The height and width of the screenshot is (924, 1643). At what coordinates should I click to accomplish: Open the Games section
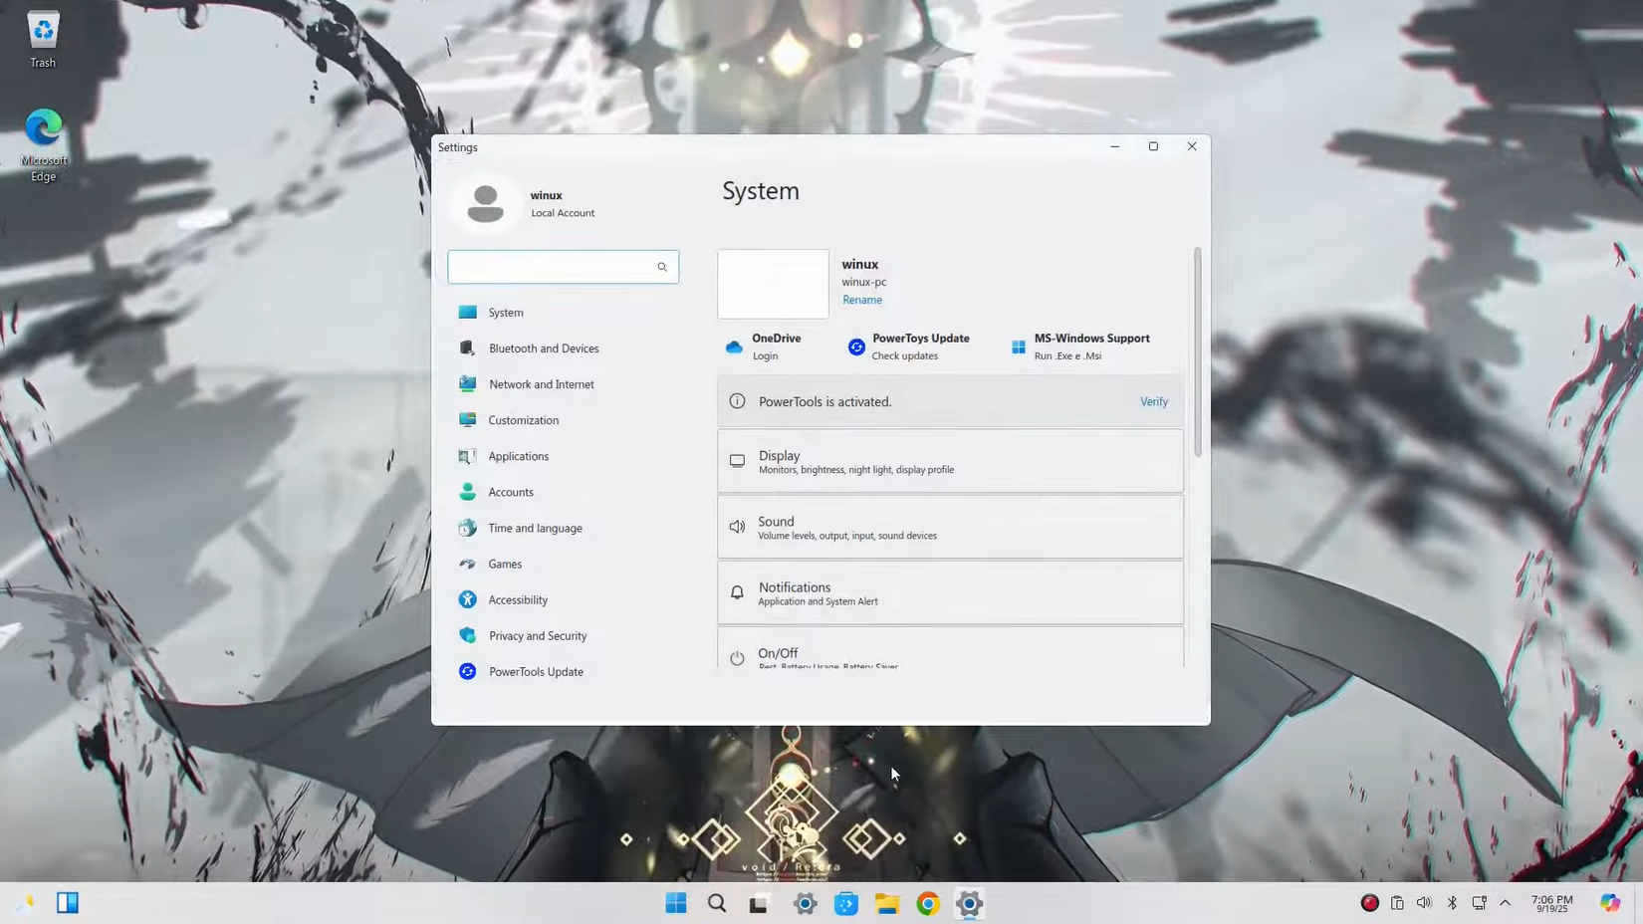click(x=505, y=563)
